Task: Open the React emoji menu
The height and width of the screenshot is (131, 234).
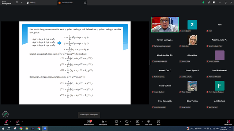Action: [127, 123]
